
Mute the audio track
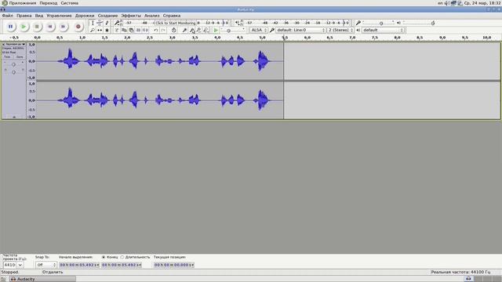pos(7,57)
